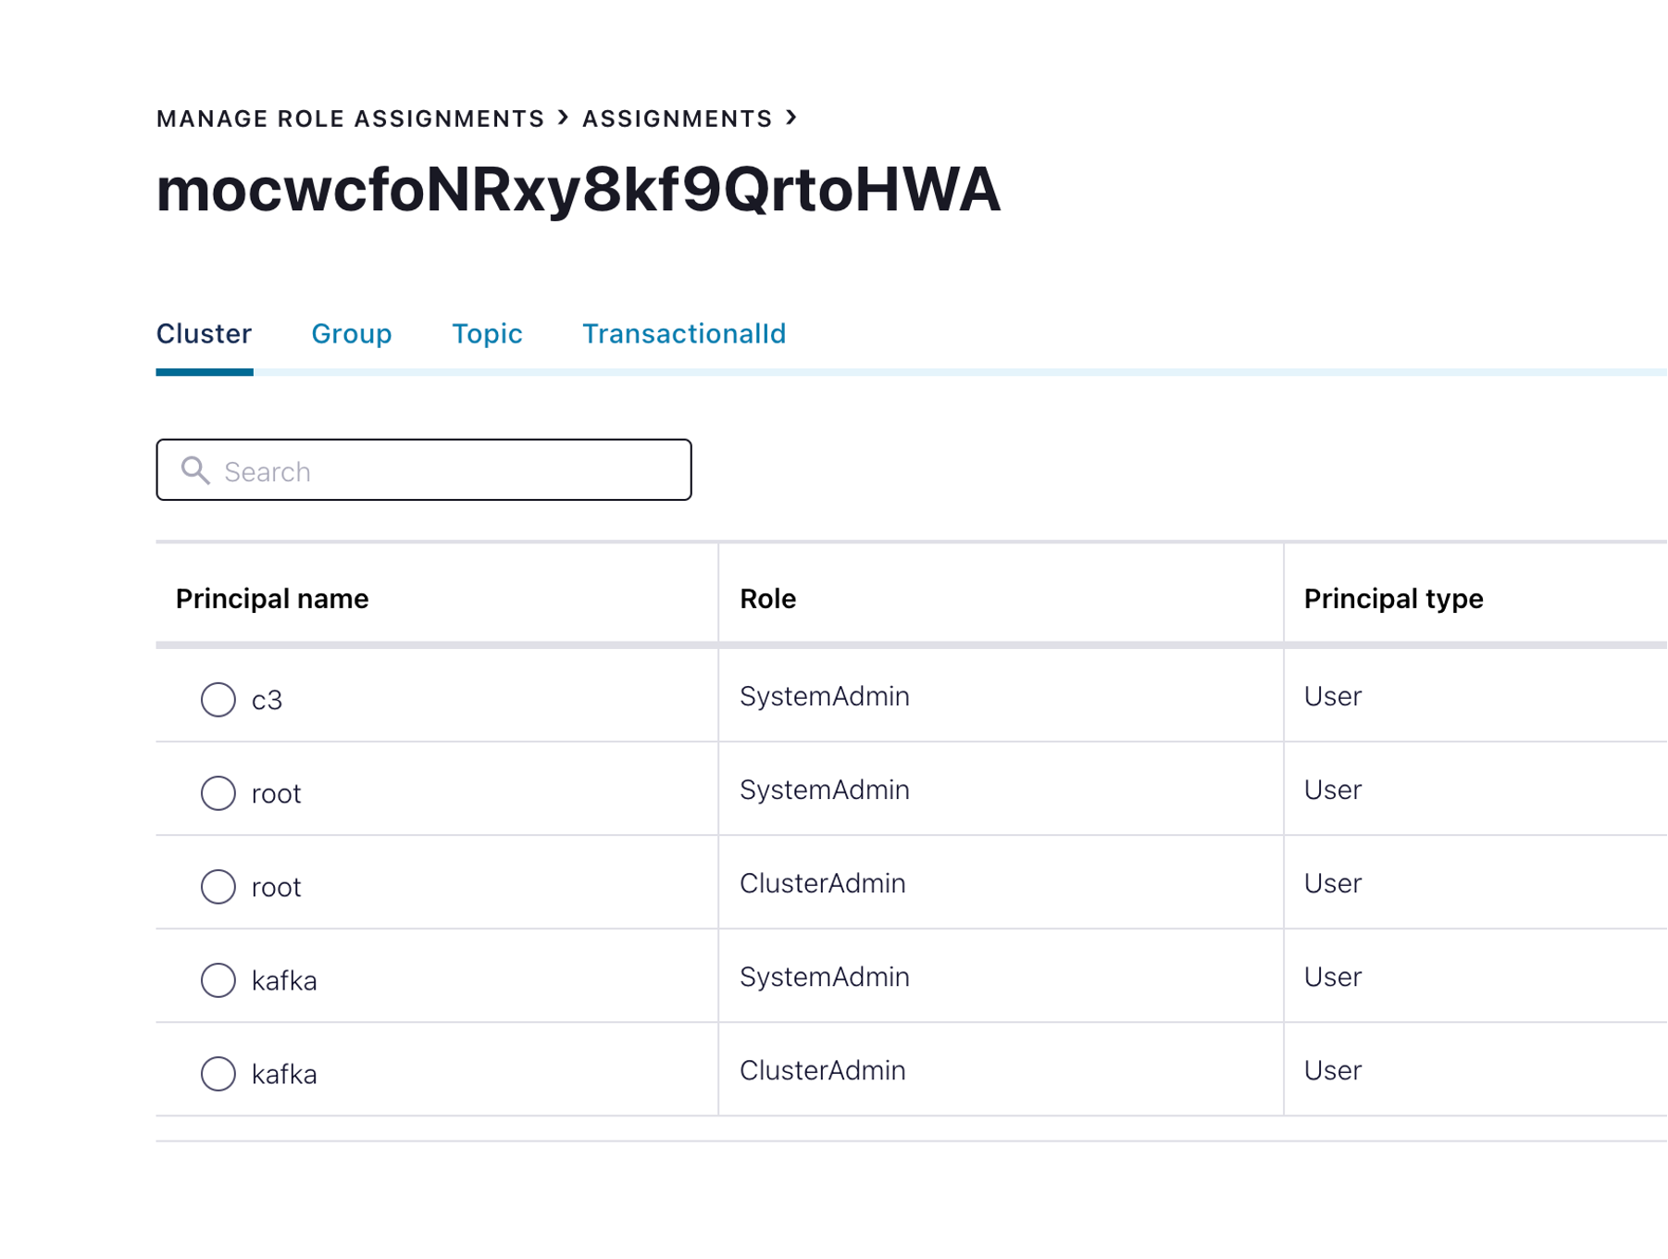Click the magnifying glass search icon
Image resolution: width=1668 pixels, height=1259 pixels.
pos(195,470)
